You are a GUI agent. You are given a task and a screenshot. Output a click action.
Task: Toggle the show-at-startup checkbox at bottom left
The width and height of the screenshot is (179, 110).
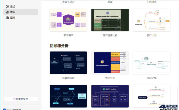click(x=4, y=109)
